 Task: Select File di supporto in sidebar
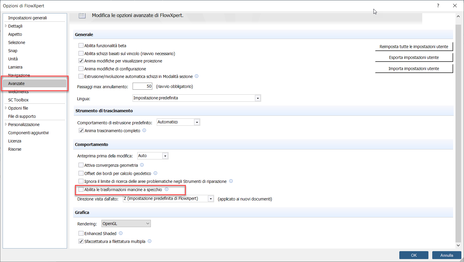[22, 116]
